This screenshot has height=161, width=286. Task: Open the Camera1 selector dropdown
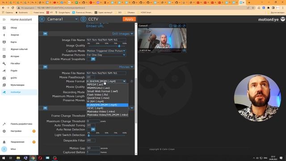coord(62,19)
